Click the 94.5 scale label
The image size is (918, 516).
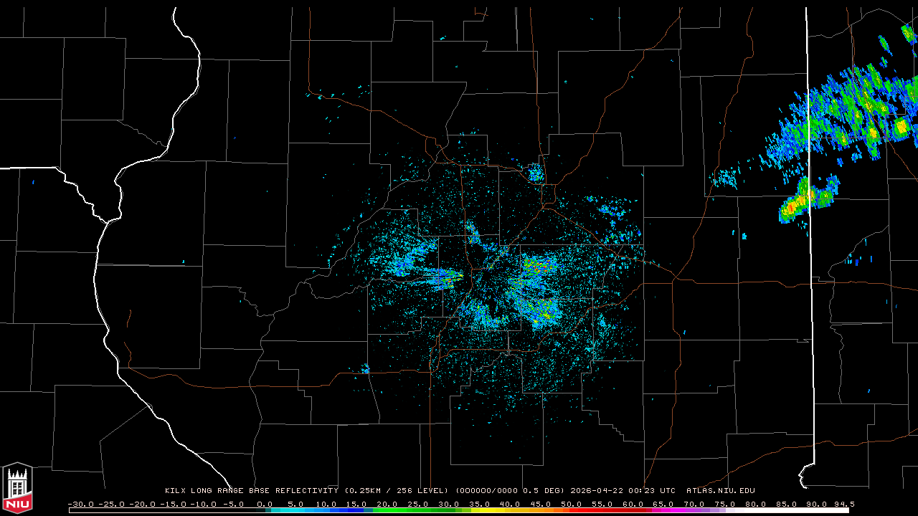pos(844,504)
